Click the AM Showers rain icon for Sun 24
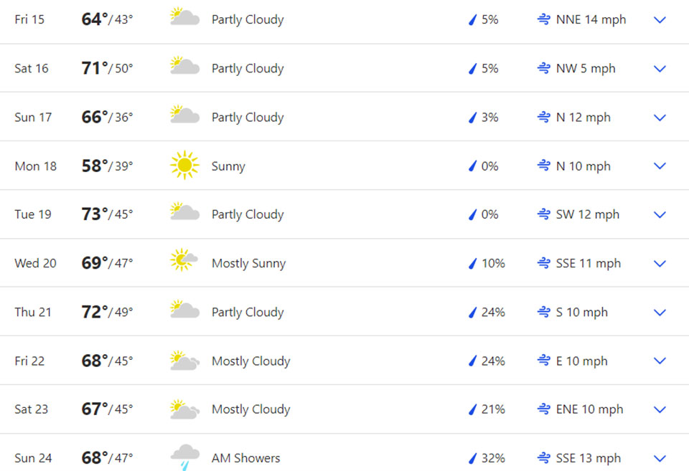This screenshot has height=471, width=689. [x=184, y=457]
